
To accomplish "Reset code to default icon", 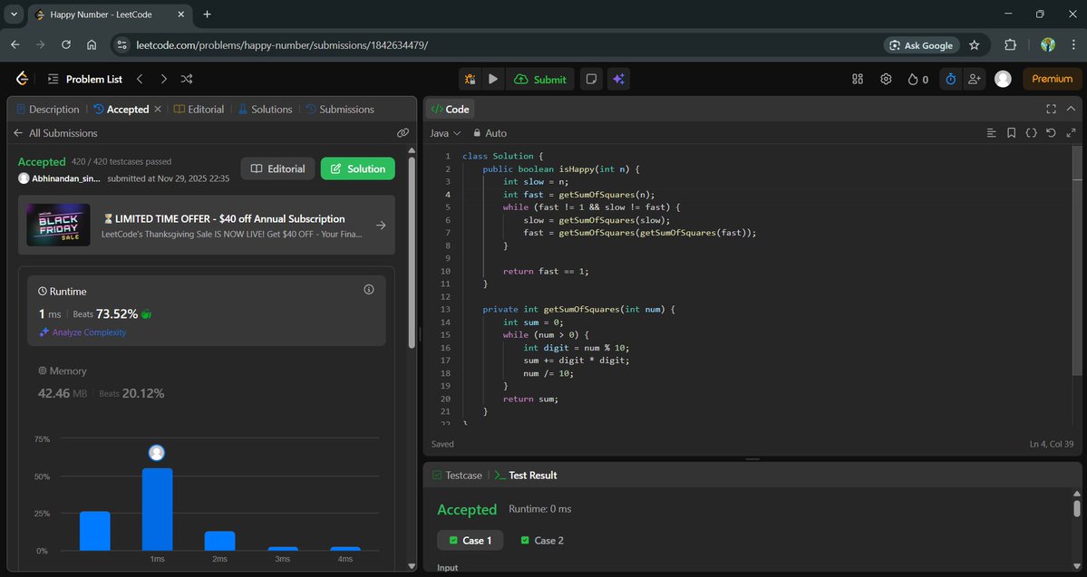I will pos(1051,133).
